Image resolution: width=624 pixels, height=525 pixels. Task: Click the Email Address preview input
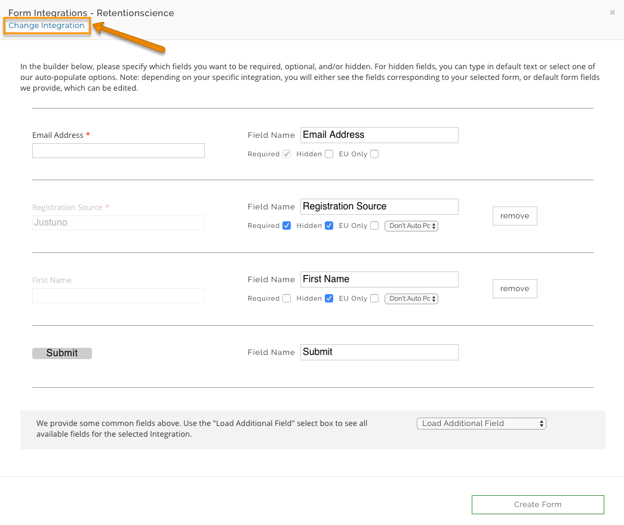click(118, 151)
